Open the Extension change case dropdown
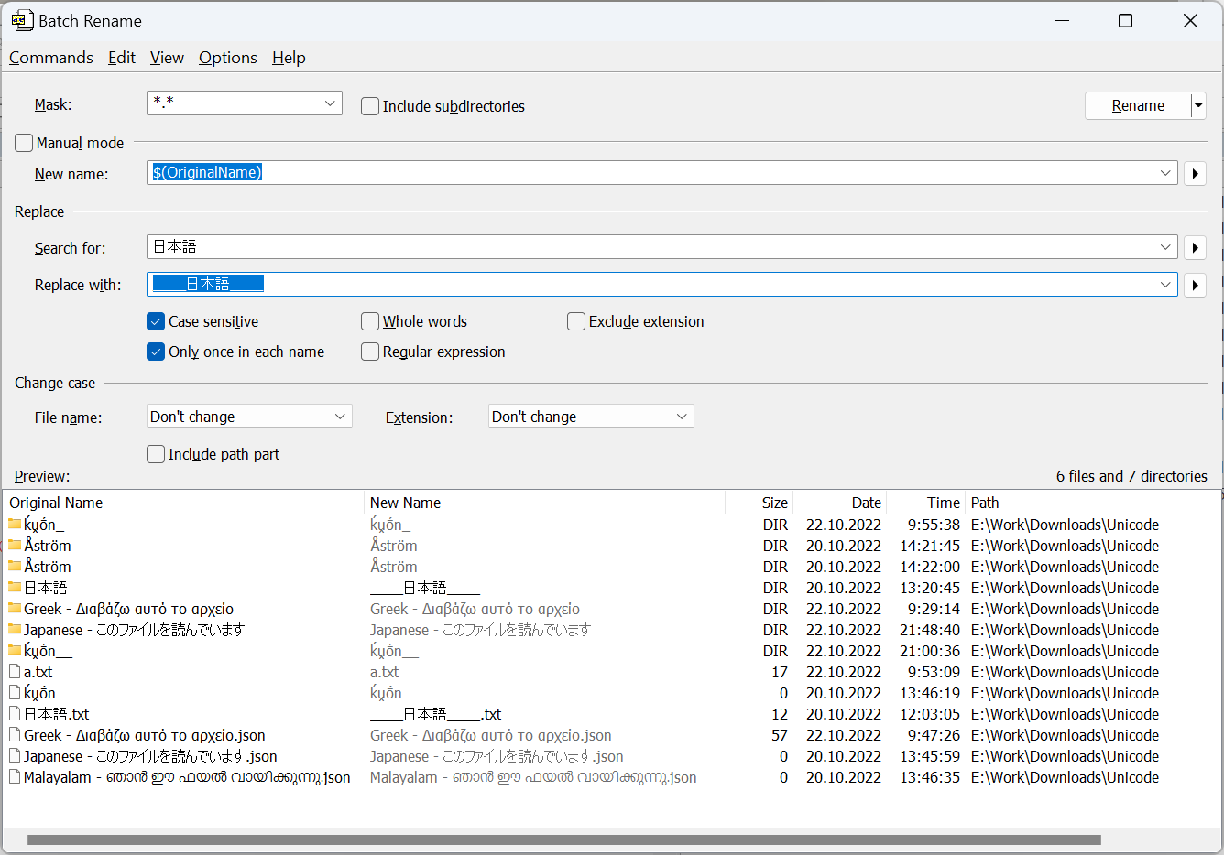The height and width of the screenshot is (855, 1224). (x=682, y=417)
